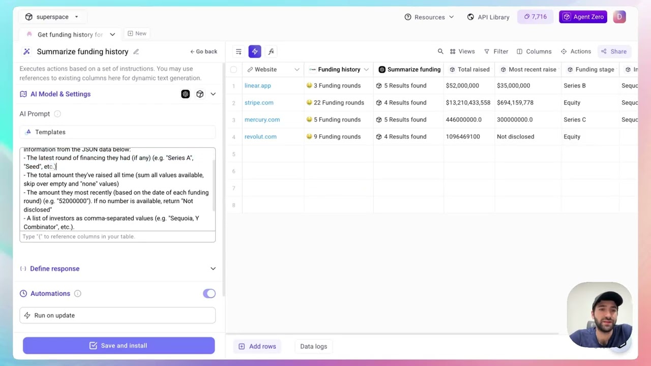This screenshot has height=366, width=651.
Task: Click the cube model icon
Action: point(200,94)
